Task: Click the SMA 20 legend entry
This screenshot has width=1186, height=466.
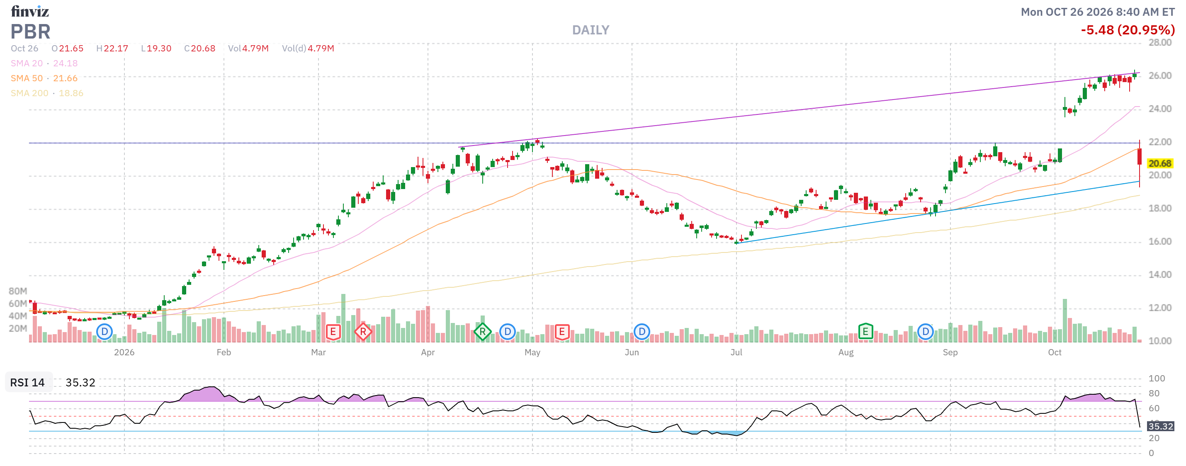Action: coord(44,63)
